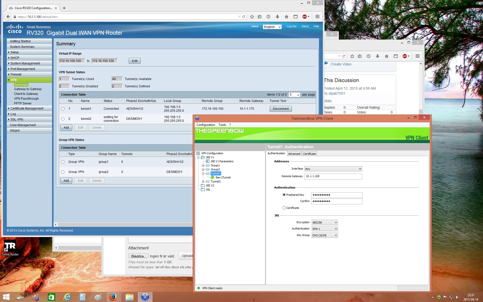The width and height of the screenshot is (483, 302).
Task: Click Edit next to Virtual IP Range
Action: (x=135, y=61)
